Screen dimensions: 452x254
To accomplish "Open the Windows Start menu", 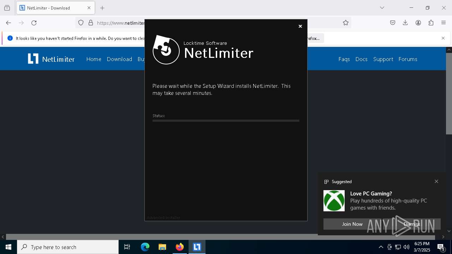I will 8,247.
